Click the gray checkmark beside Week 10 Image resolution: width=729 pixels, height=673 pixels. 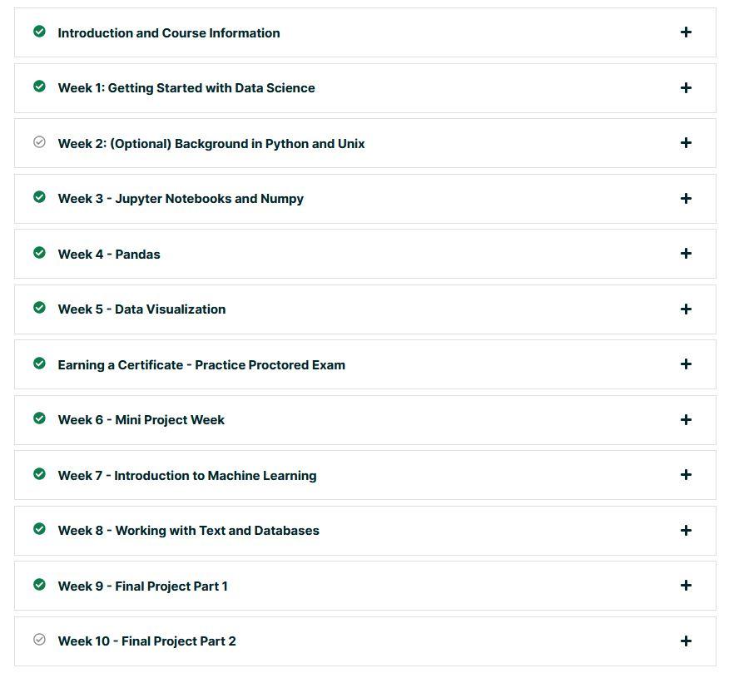tap(39, 639)
